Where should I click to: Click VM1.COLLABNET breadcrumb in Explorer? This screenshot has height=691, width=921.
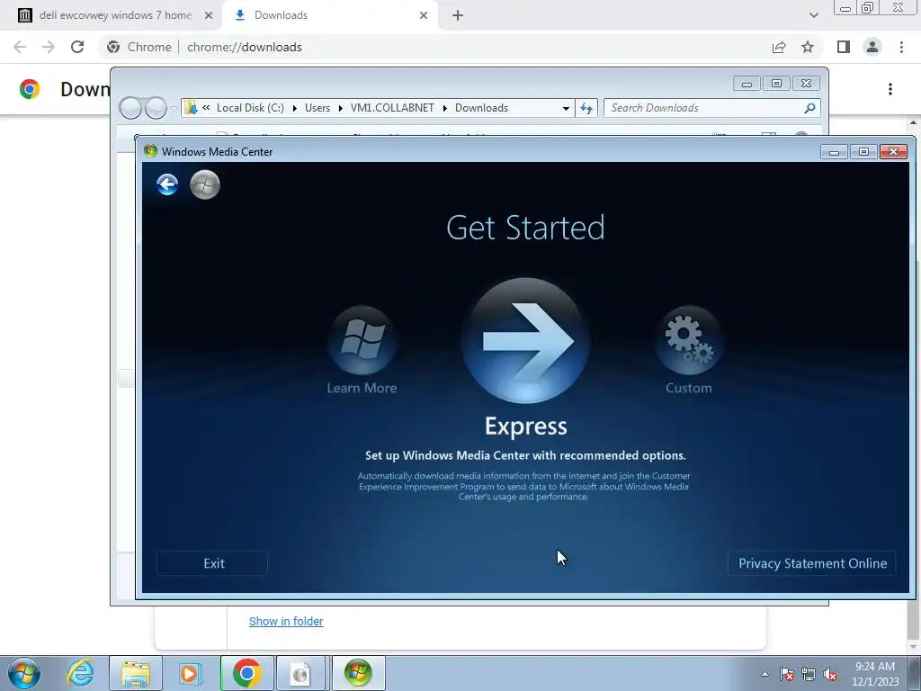click(392, 108)
